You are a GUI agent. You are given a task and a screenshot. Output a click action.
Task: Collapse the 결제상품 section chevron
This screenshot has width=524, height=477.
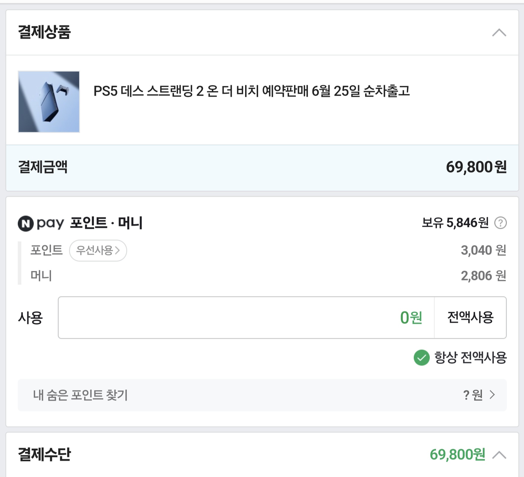(x=499, y=32)
